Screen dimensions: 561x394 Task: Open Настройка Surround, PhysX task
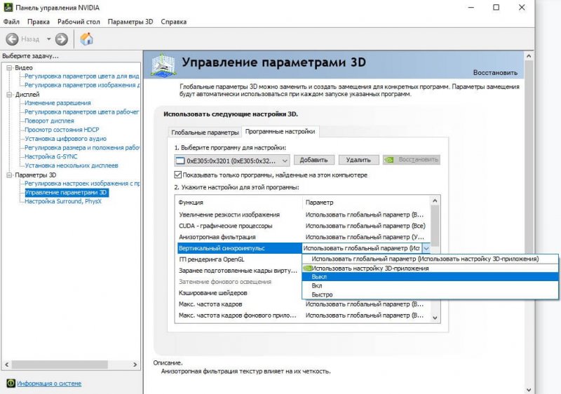pos(63,201)
